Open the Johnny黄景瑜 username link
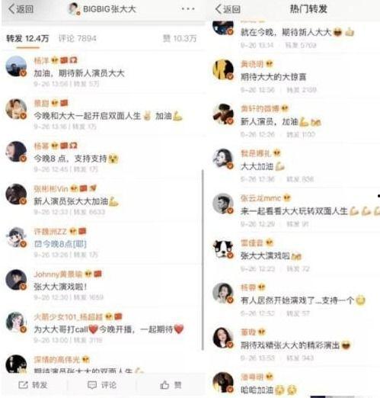Image resolution: width=380 pixels, height=398 pixels. point(58,274)
